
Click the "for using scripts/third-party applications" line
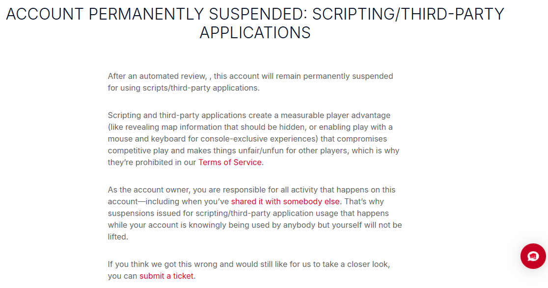pos(183,88)
